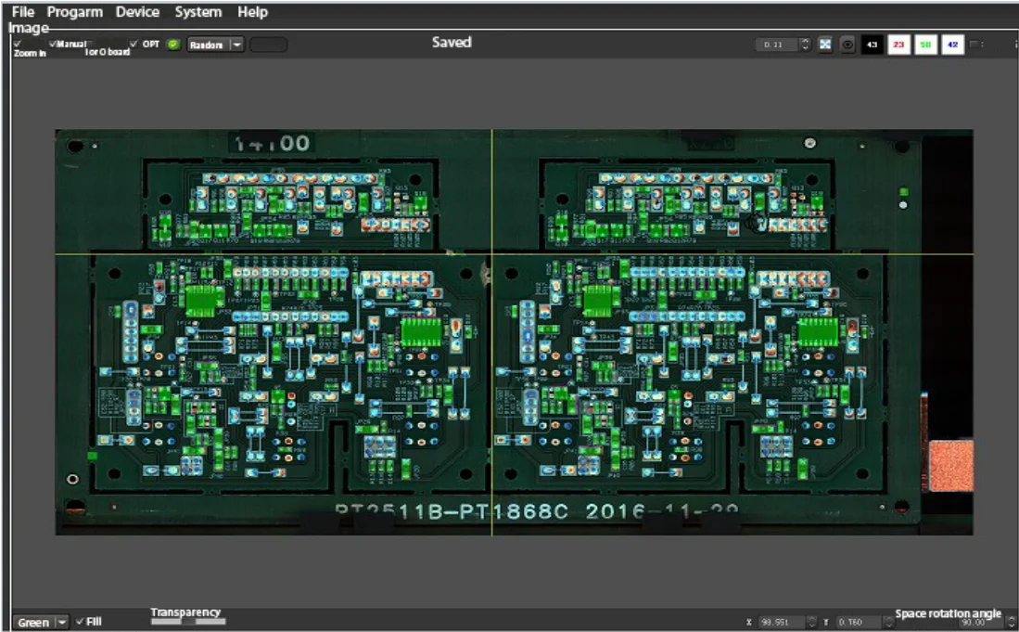
Task: Click the fit-to-window icon in toolbar
Action: click(825, 45)
